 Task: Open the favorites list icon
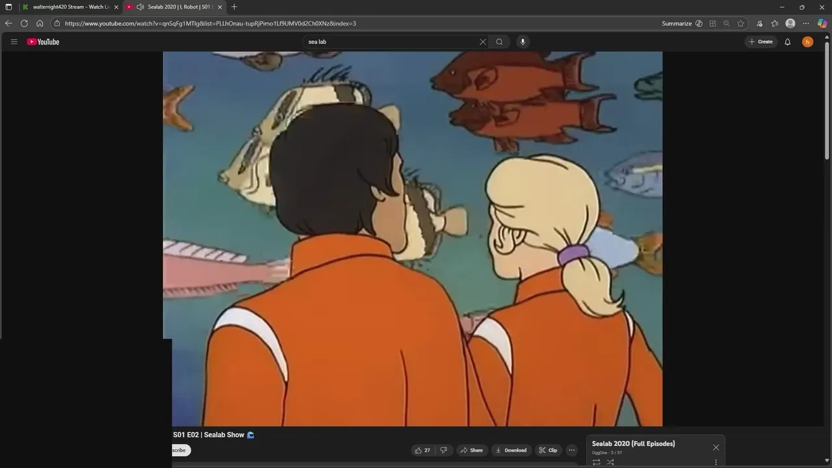pyautogui.click(x=775, y=23)
